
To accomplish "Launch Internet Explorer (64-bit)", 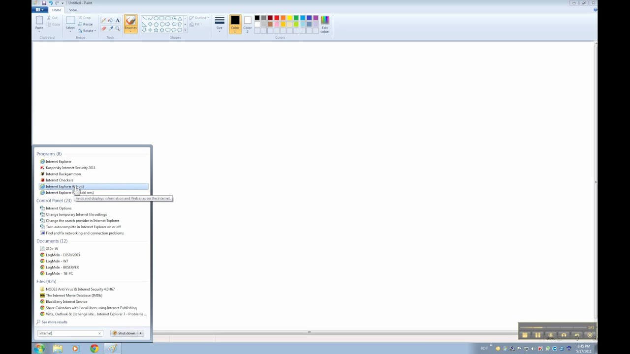I will pos(94,186).
